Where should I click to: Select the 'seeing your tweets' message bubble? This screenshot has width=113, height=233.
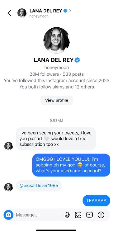point(56,139)
